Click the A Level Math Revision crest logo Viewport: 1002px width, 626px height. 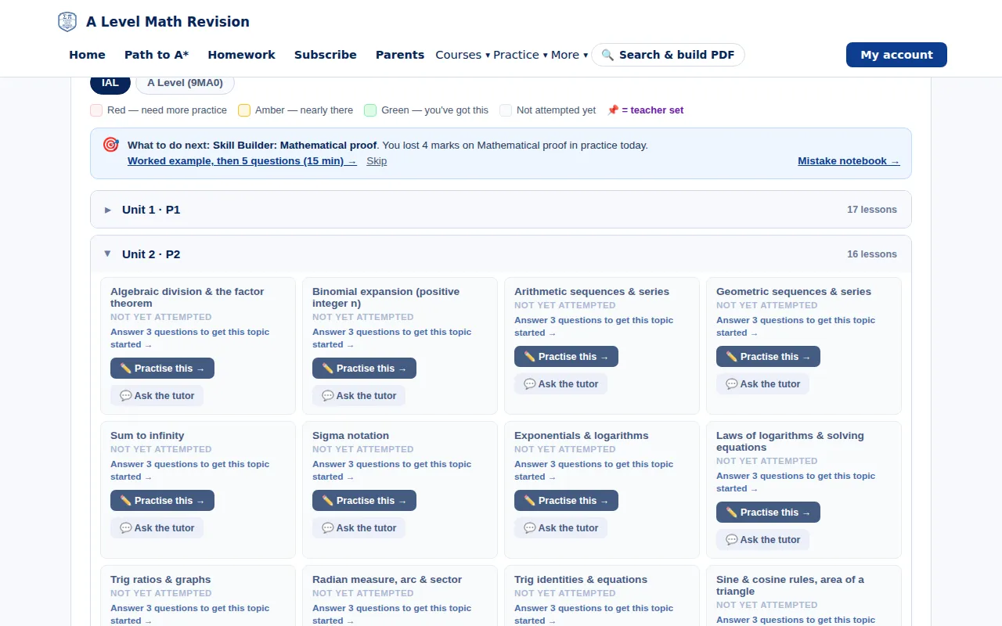67,22
